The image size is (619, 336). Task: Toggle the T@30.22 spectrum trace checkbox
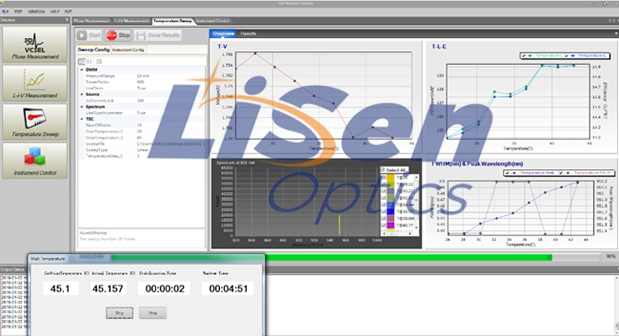point(383,191)
